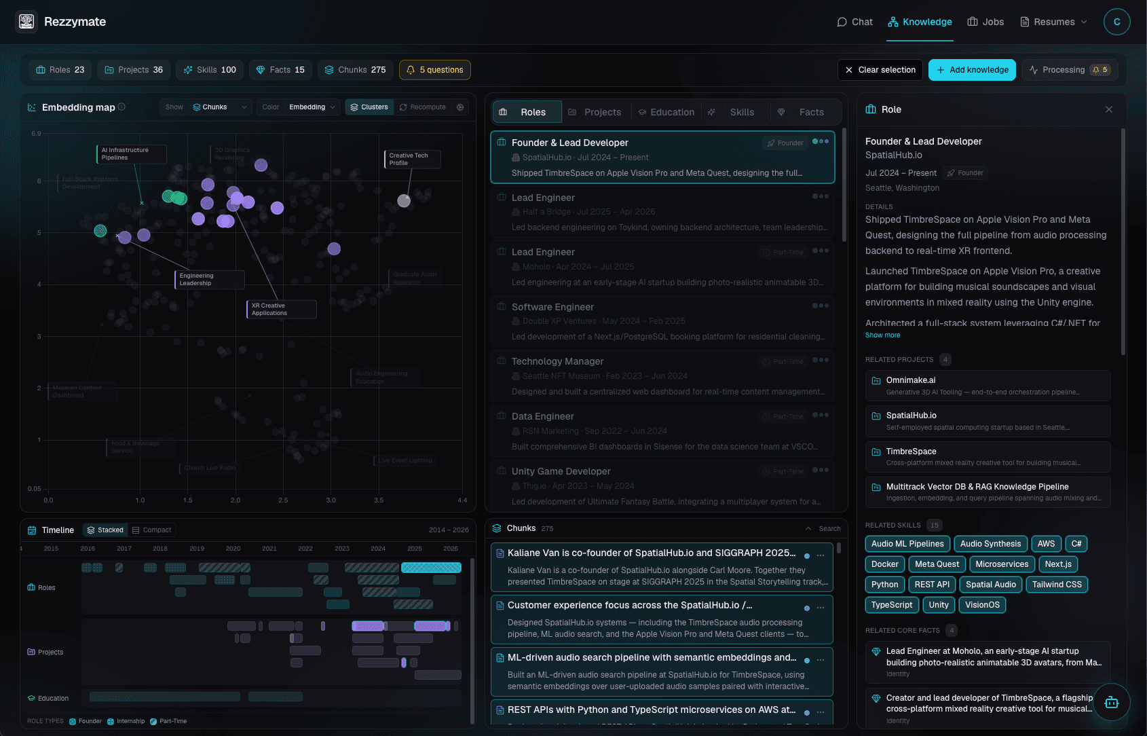Click the document icon of REST APIs chunk
Viewport: 1147px width, 736px height.
tap(500, 710)
